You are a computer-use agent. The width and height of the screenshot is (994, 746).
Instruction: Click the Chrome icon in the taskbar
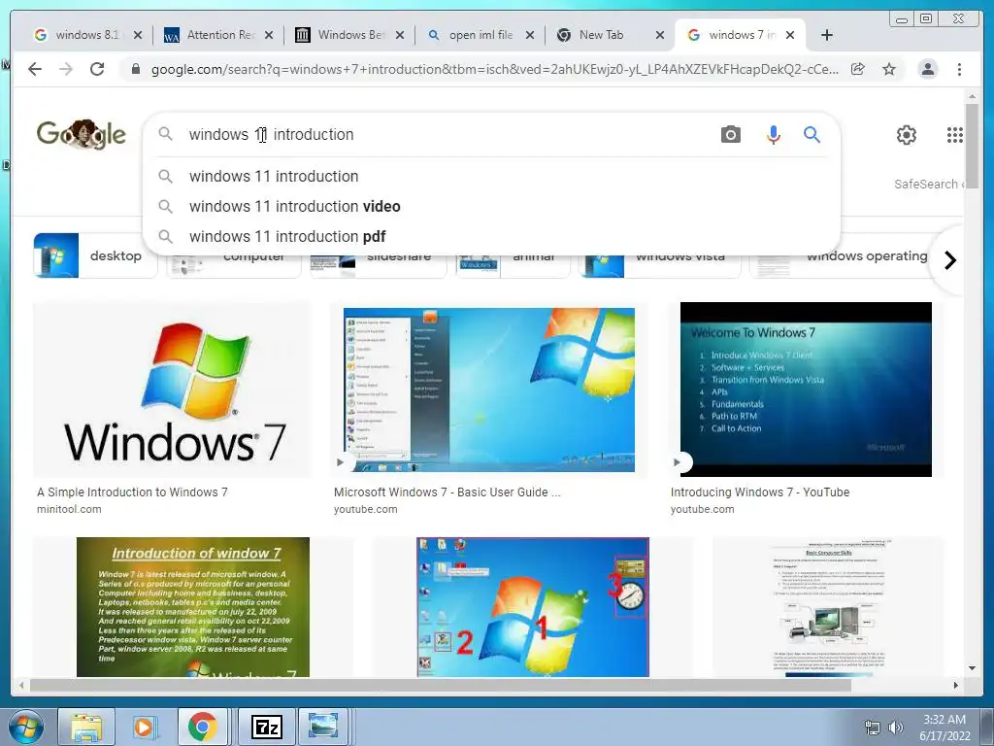click(x=202, y=727)
